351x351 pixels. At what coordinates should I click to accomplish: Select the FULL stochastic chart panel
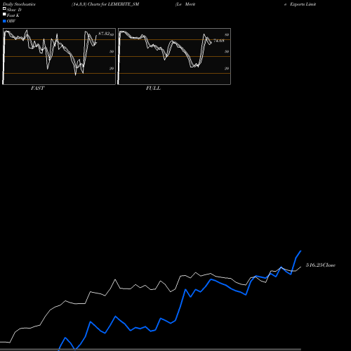point(174,56)
